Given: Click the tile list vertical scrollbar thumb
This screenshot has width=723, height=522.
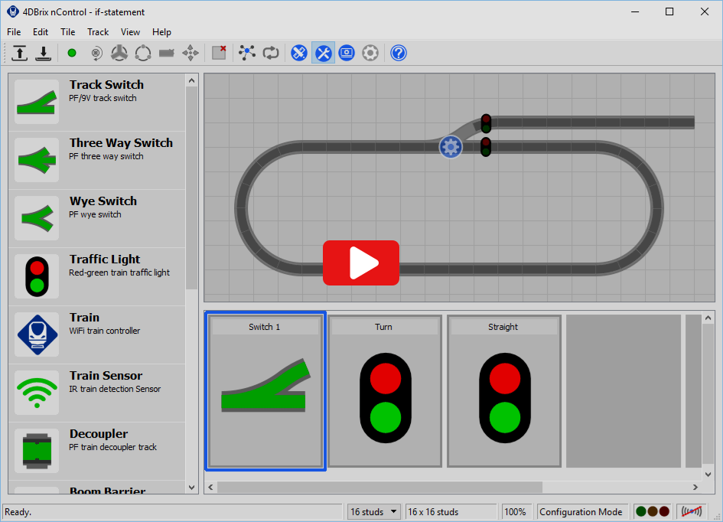Looking at the screenshot, I should click(x=192, y=188).
